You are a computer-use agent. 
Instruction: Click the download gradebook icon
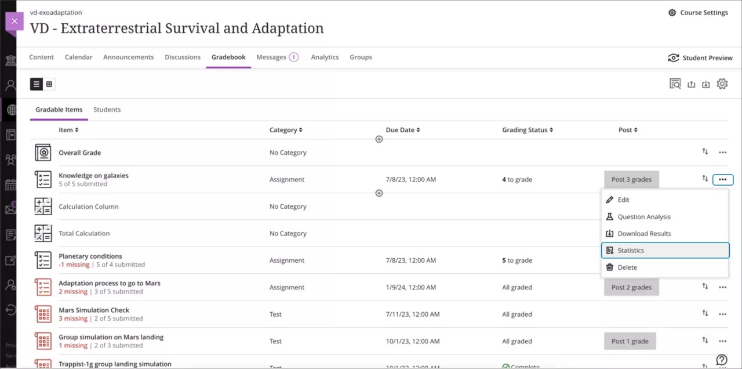(x=706, y=84)
